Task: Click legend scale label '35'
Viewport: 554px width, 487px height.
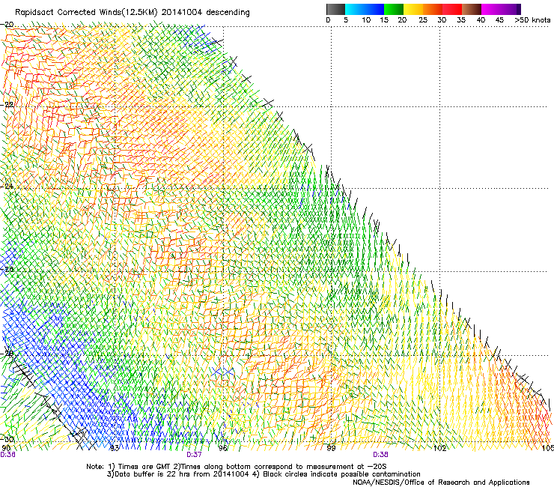Action: pos(461,20)
